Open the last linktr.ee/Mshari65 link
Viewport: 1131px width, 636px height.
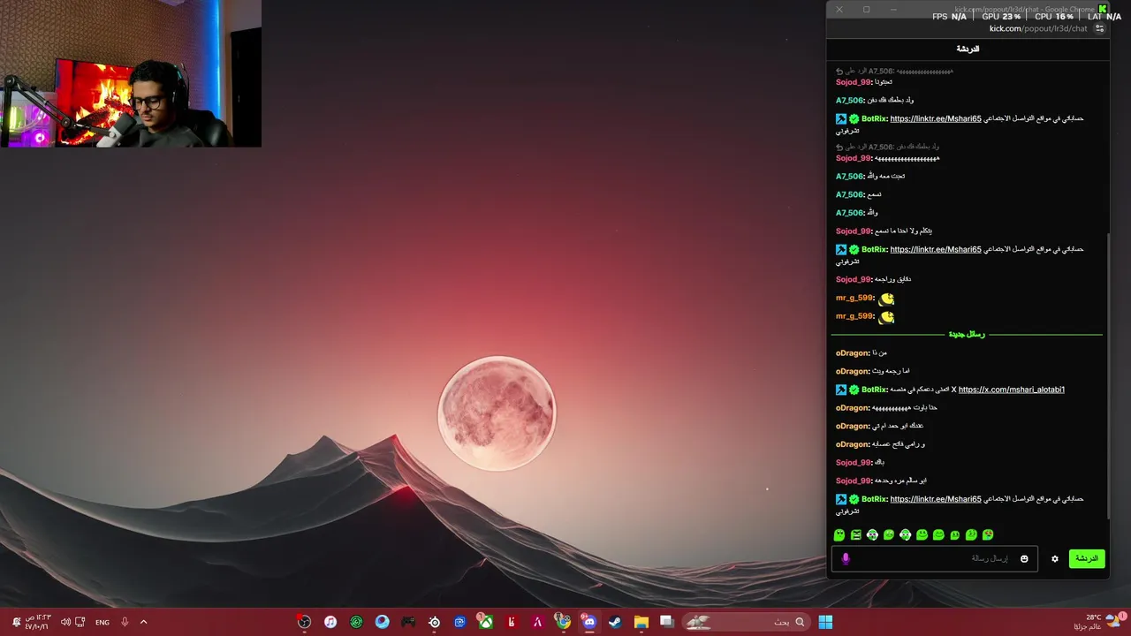[935, 499]
